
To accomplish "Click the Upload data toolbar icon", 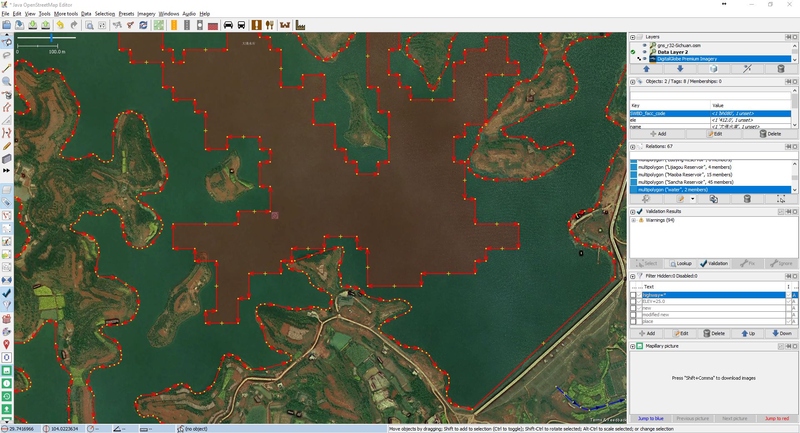I will pos(45,25).
